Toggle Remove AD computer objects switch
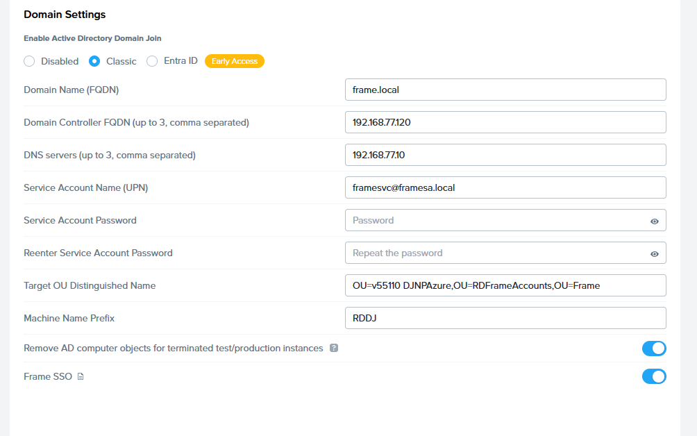This screenshot has height=436, width=697. [653, 348]
